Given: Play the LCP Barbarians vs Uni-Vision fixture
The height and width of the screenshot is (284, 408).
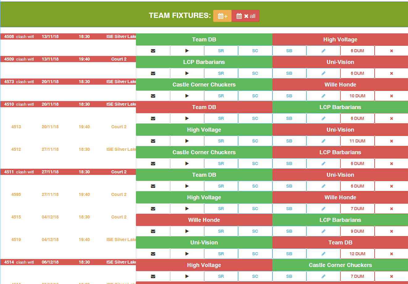Looking at the screenshot, I should pyautogui.click(x=187, y=73).
